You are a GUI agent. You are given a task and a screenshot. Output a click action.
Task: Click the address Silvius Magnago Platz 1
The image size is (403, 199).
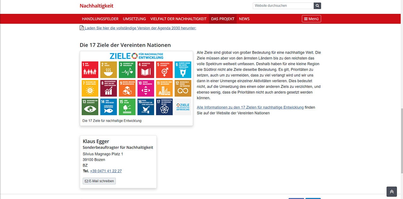pyautogui.click(x=103, y=154)
